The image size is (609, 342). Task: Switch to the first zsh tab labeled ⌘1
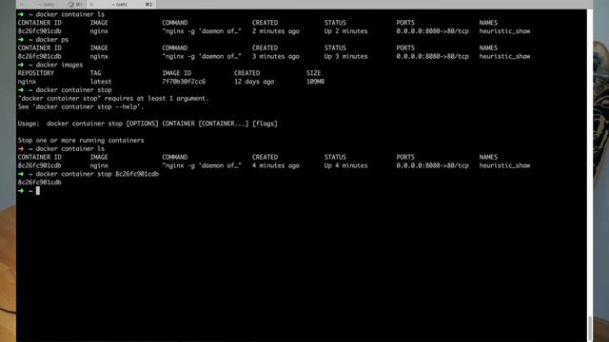tap(51, 4)
